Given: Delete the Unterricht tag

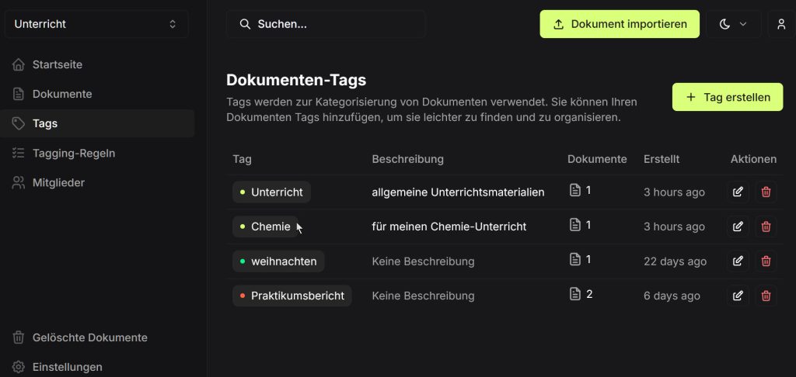Looking at the screenshot, I should [x=766, y=192].
